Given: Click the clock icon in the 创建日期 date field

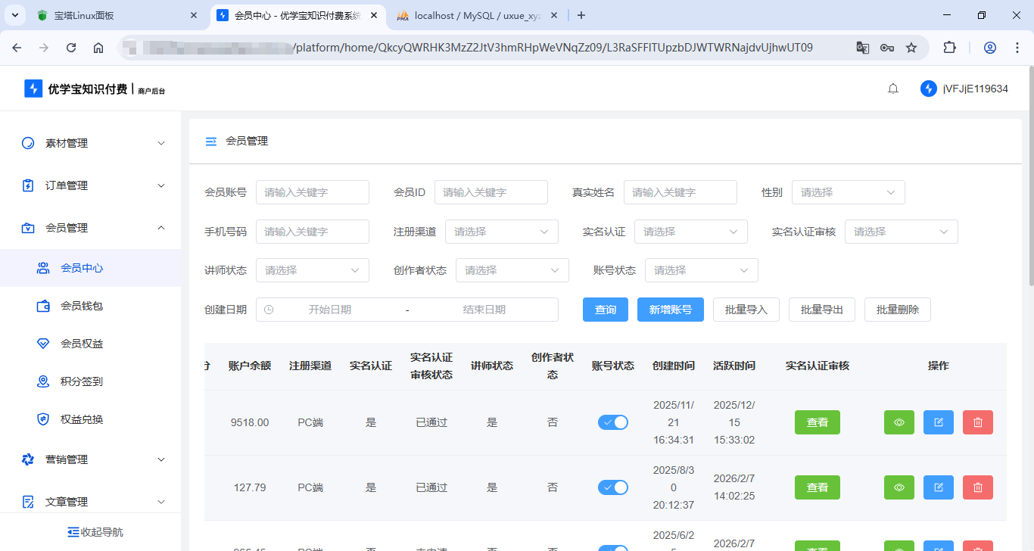Looking at the screenshot, I should pyautogui.click(x=268, y=309).
